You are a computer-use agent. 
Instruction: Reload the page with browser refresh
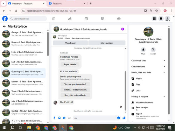[16, 11]
